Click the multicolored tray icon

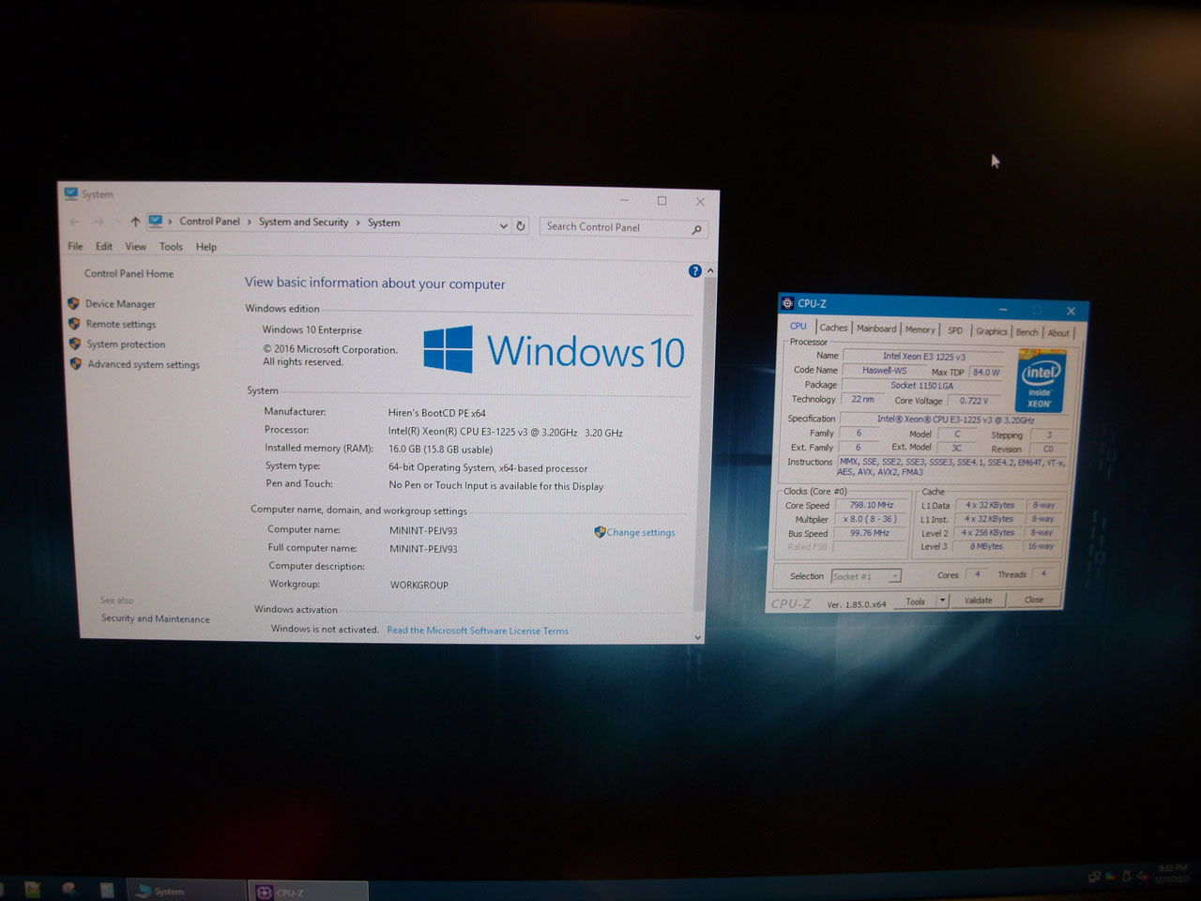point(1111,877)
